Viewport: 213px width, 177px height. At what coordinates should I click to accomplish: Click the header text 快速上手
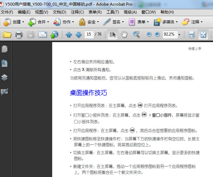[195, 49]
